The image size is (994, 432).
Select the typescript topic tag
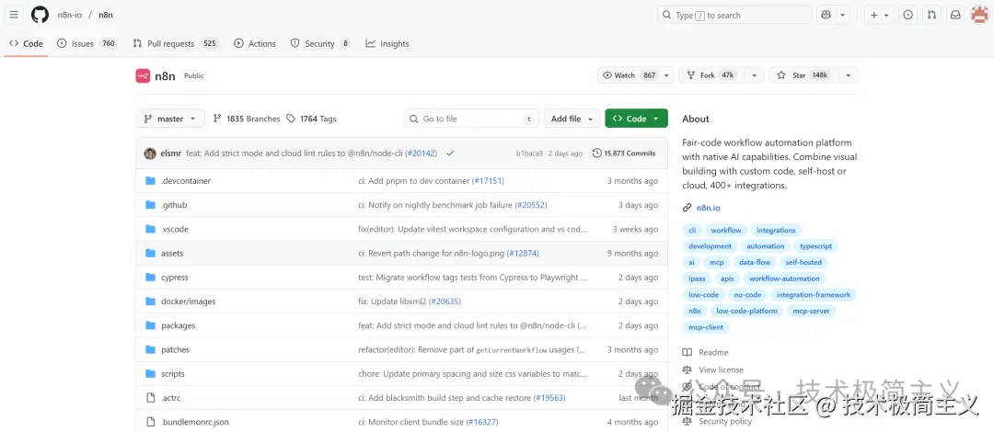816,246
